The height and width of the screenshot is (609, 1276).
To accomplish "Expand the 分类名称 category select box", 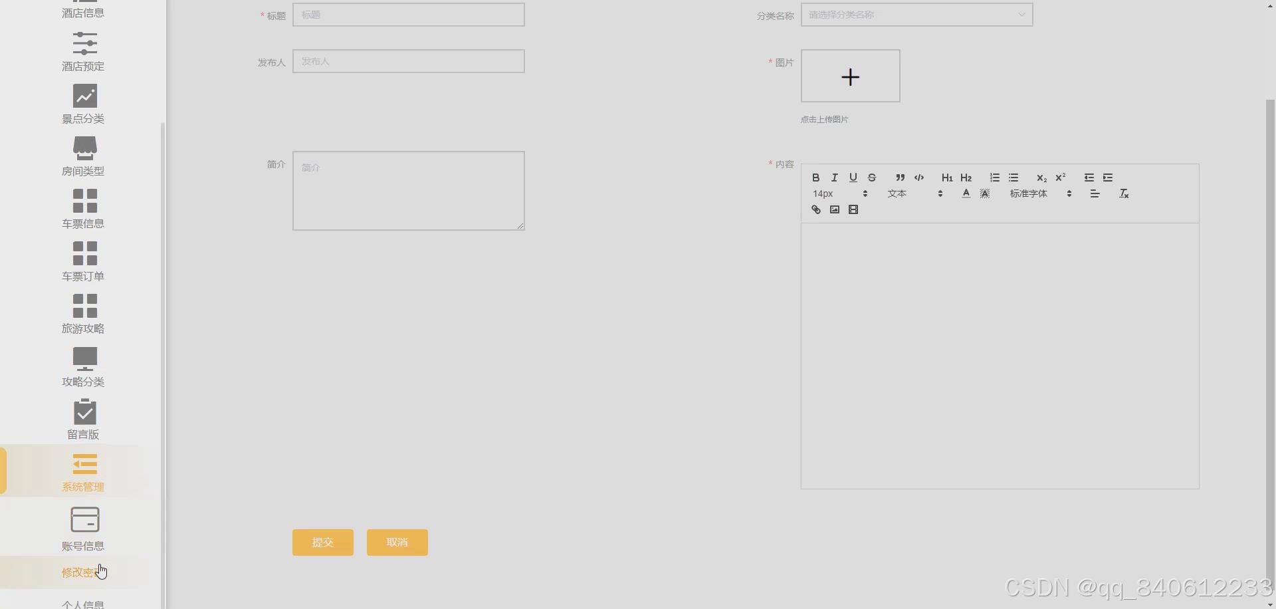I will tap(916, 15).
